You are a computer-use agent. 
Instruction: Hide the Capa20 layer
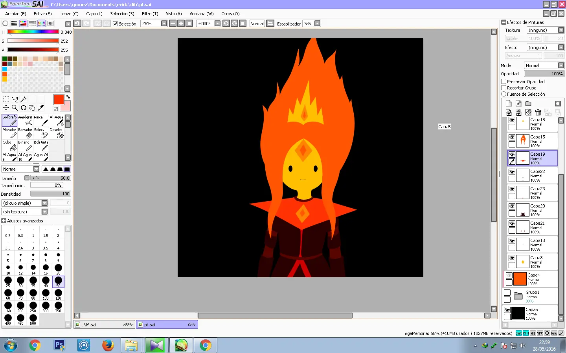(x=512, y=207)
